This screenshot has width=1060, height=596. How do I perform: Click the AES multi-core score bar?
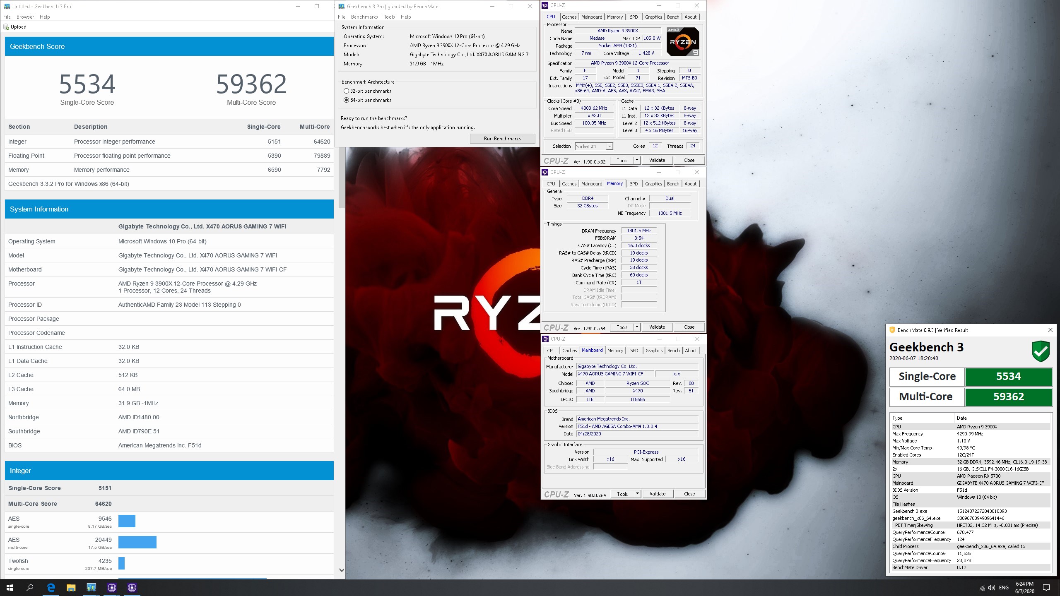pos(137,542)
